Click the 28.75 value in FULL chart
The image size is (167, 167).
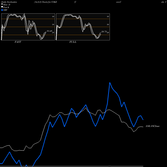(x=104, y=32)
